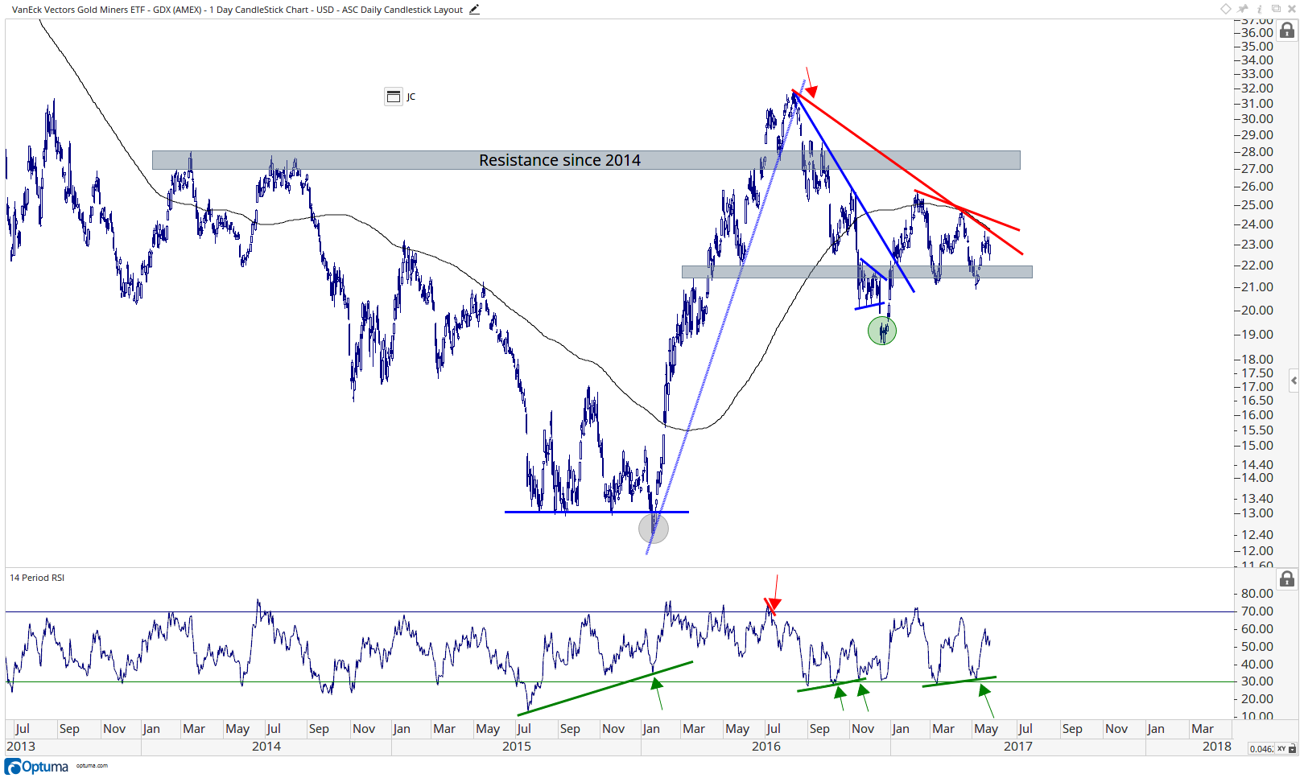Click the 2015 year label on time axis
Screen dimensions: 1304x778
click(x=517, y=746)
